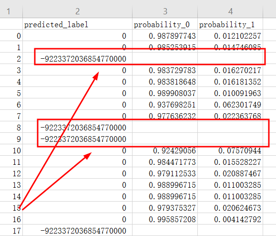Select cell with value 0.020624673
Screen dimensions: 276x236
pyautogui.click(x=230, y=208)
